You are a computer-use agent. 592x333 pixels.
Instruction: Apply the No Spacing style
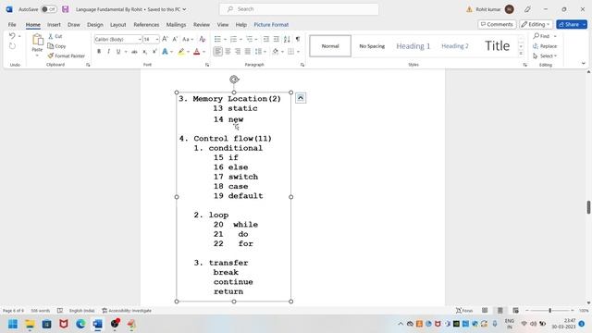point(372,46)
